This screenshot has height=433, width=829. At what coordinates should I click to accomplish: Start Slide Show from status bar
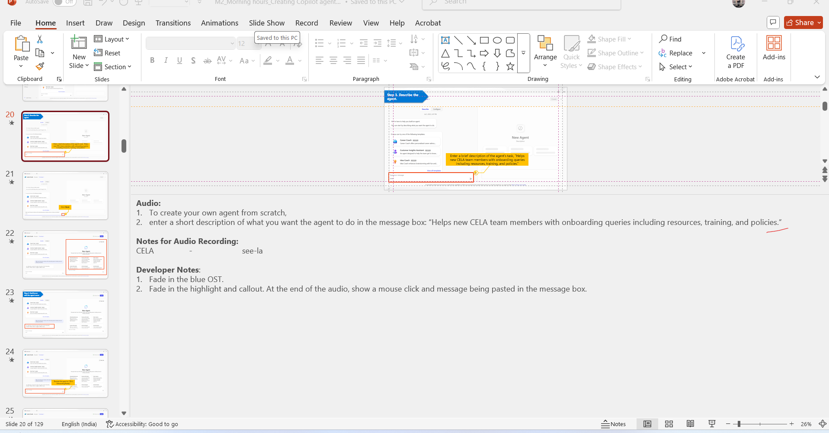click(x=712, y=424)
